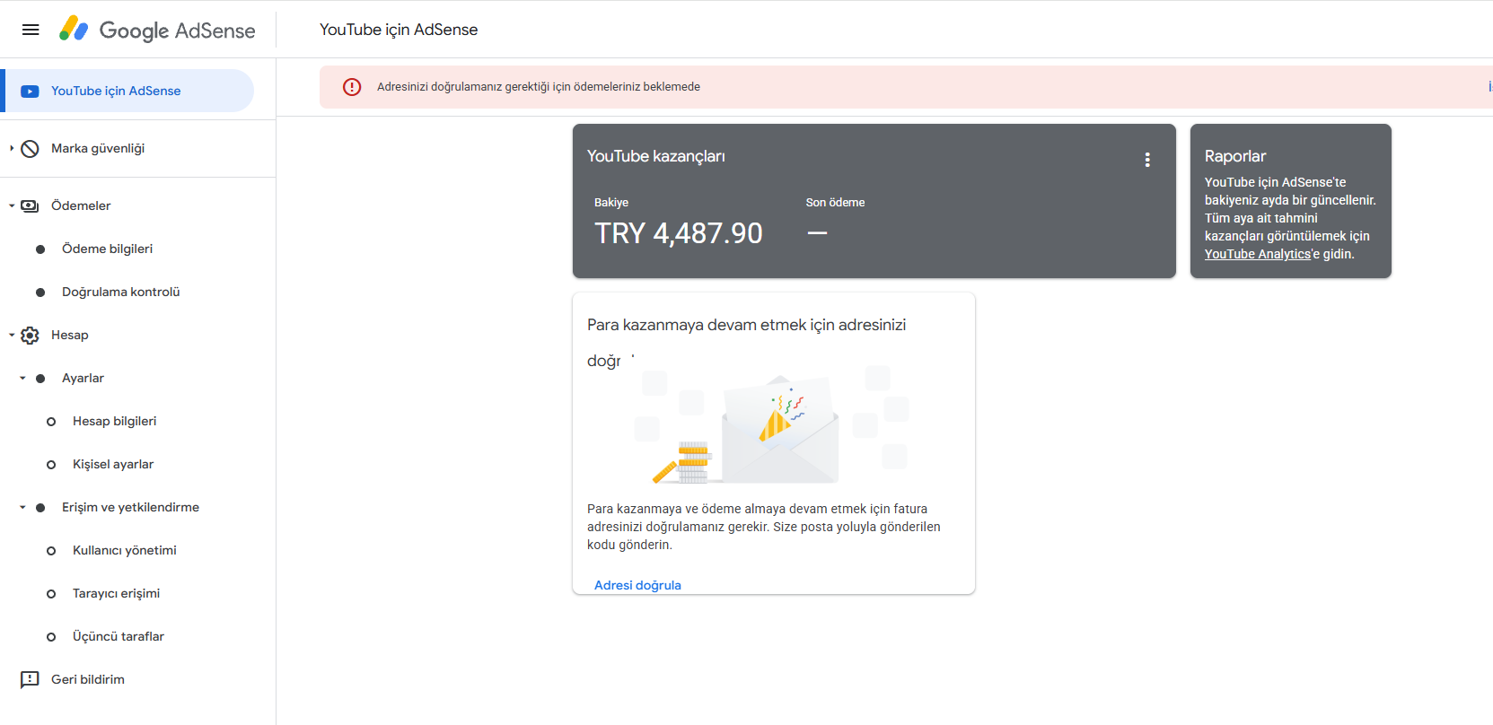The image size is (1493, 725).
Task: Collapse the Ödemeler section arrow
Action: click(x=12, y=205)
